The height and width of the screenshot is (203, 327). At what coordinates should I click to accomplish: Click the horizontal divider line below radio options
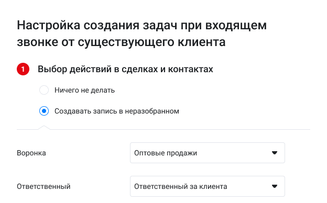[163, 130]
